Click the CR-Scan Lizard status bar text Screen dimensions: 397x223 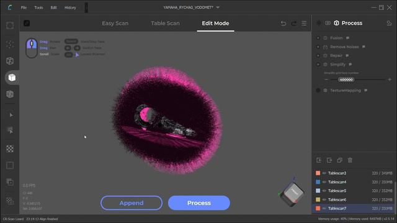click(x=13, y=219)
